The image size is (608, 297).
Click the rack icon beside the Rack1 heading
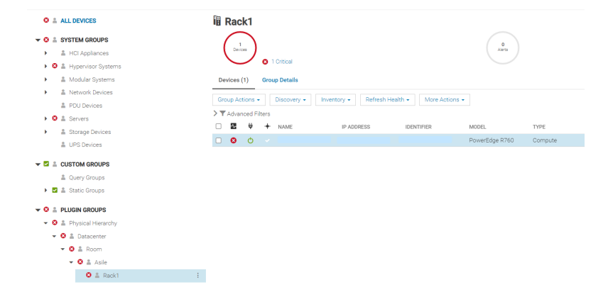(217, 21)
